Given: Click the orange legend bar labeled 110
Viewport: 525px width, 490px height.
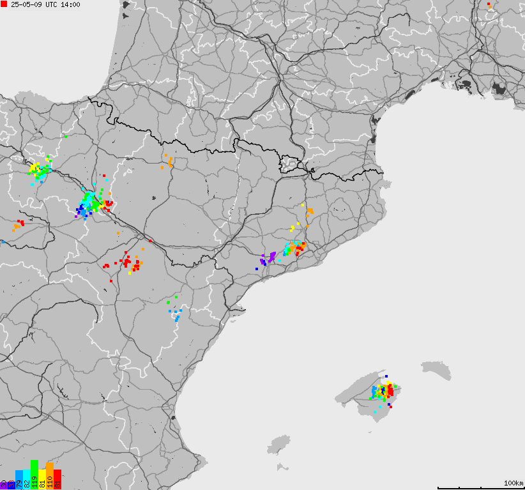Looking at the screenshot, I should coord(50,476).
